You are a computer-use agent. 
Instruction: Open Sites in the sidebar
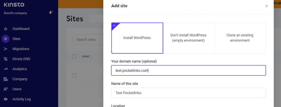[x=16, y=39]
